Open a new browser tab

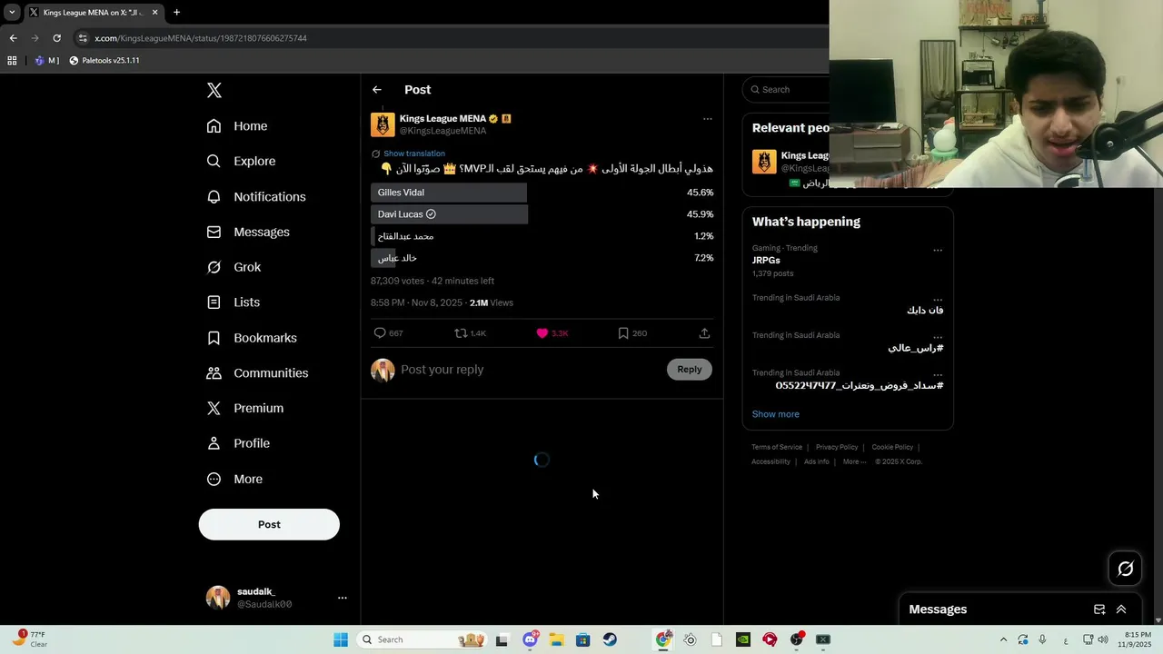tap(176, 13)
